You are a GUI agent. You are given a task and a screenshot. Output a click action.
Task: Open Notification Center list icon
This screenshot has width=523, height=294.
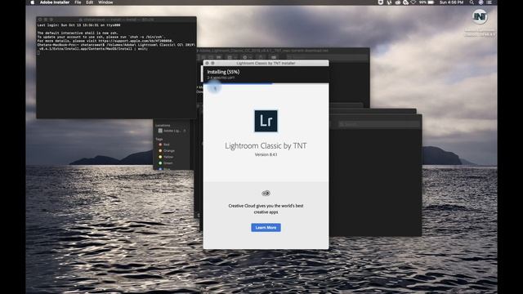[489, 2]
